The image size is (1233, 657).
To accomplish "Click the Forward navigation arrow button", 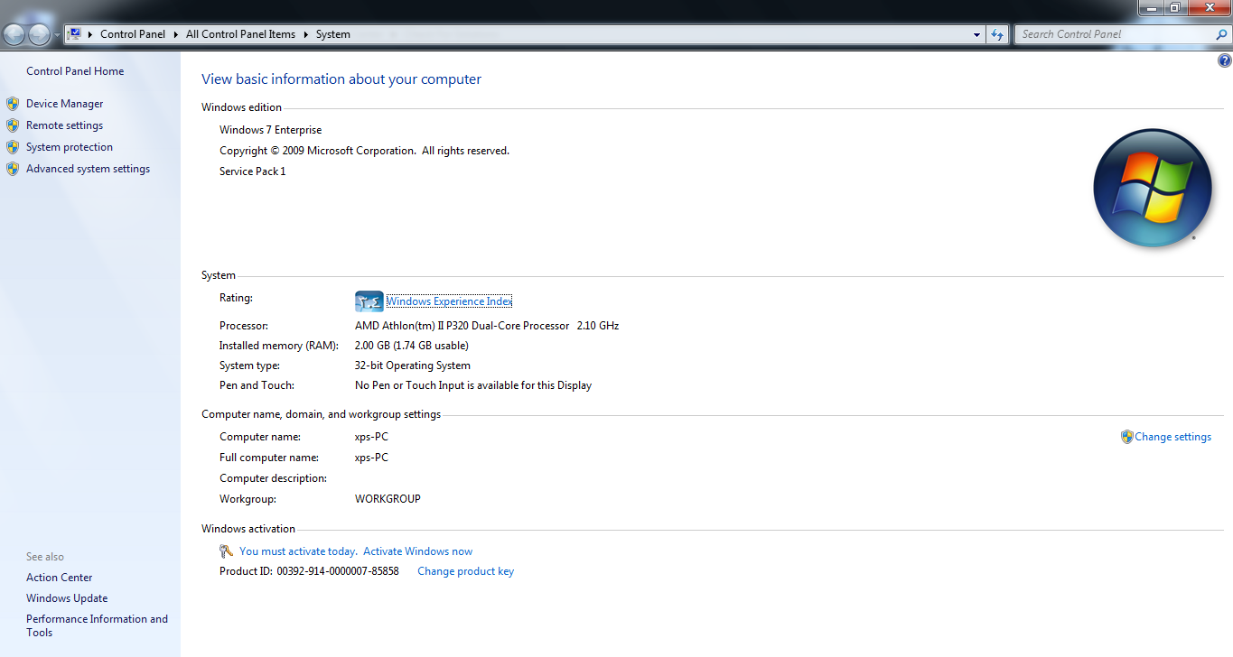I will click(x=40, y=34).
